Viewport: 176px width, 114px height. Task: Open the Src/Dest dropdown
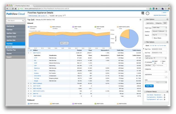150,65
